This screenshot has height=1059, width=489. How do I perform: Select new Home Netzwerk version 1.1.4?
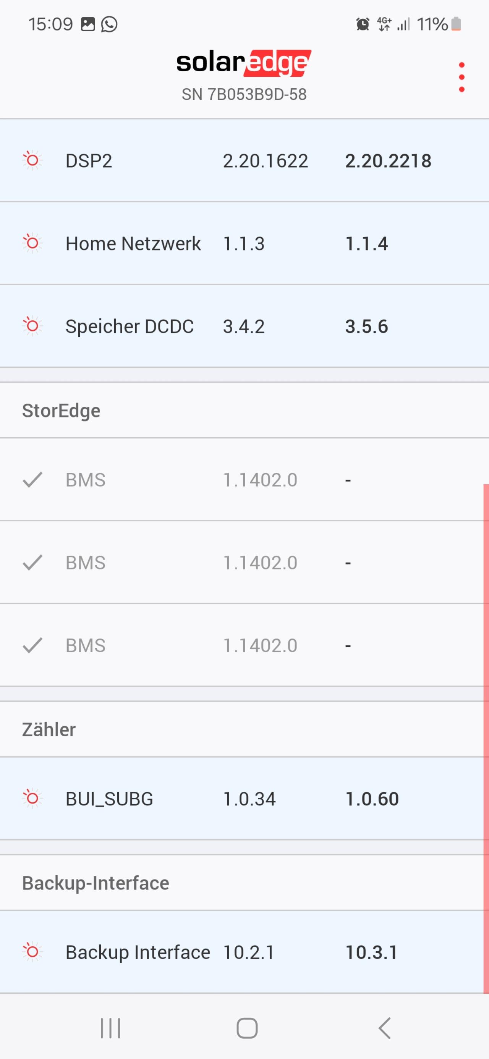pos(366,244)
